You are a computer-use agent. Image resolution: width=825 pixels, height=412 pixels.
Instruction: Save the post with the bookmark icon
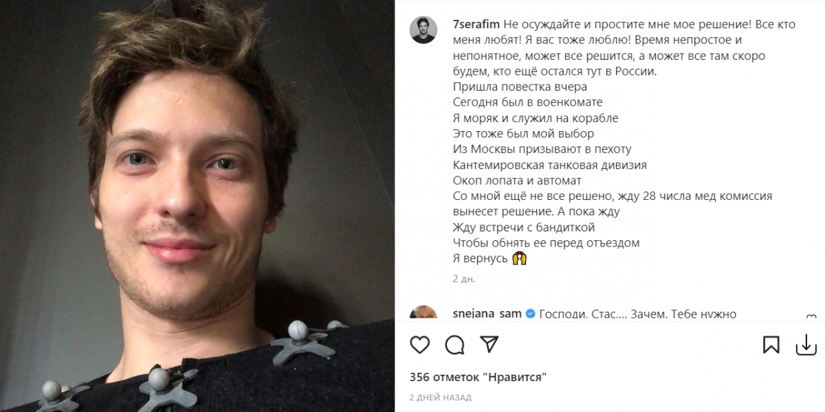771,345
